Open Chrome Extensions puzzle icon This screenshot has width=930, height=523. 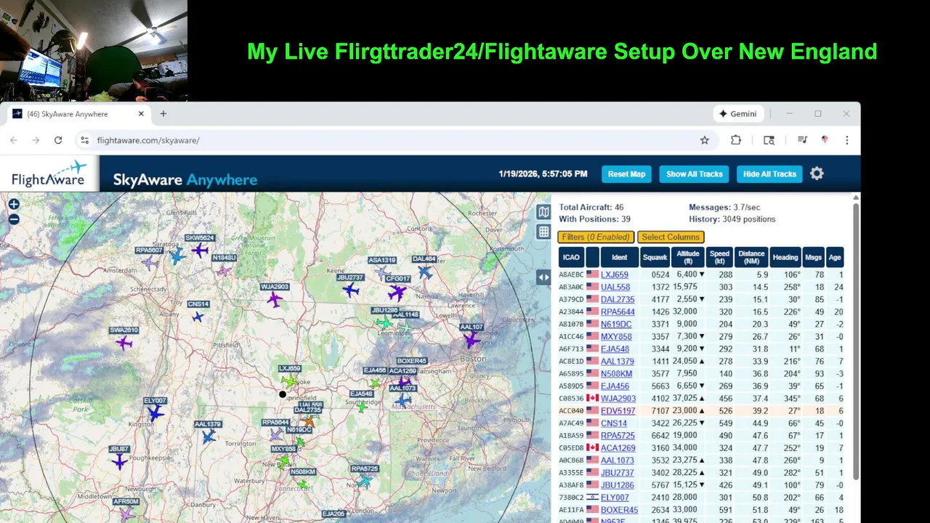736,140
